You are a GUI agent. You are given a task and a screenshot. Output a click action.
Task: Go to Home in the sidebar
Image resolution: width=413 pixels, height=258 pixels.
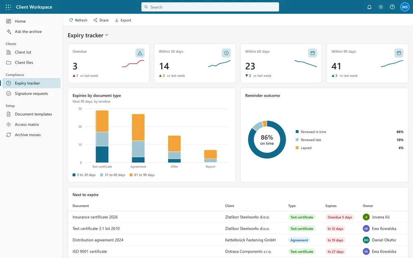(31, 21)
